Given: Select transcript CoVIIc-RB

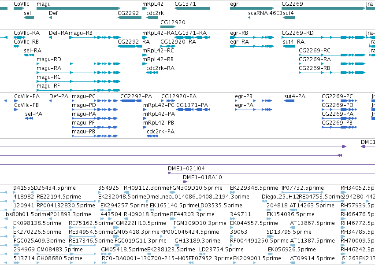Looking at the screenshot, I should click(26, 42).
